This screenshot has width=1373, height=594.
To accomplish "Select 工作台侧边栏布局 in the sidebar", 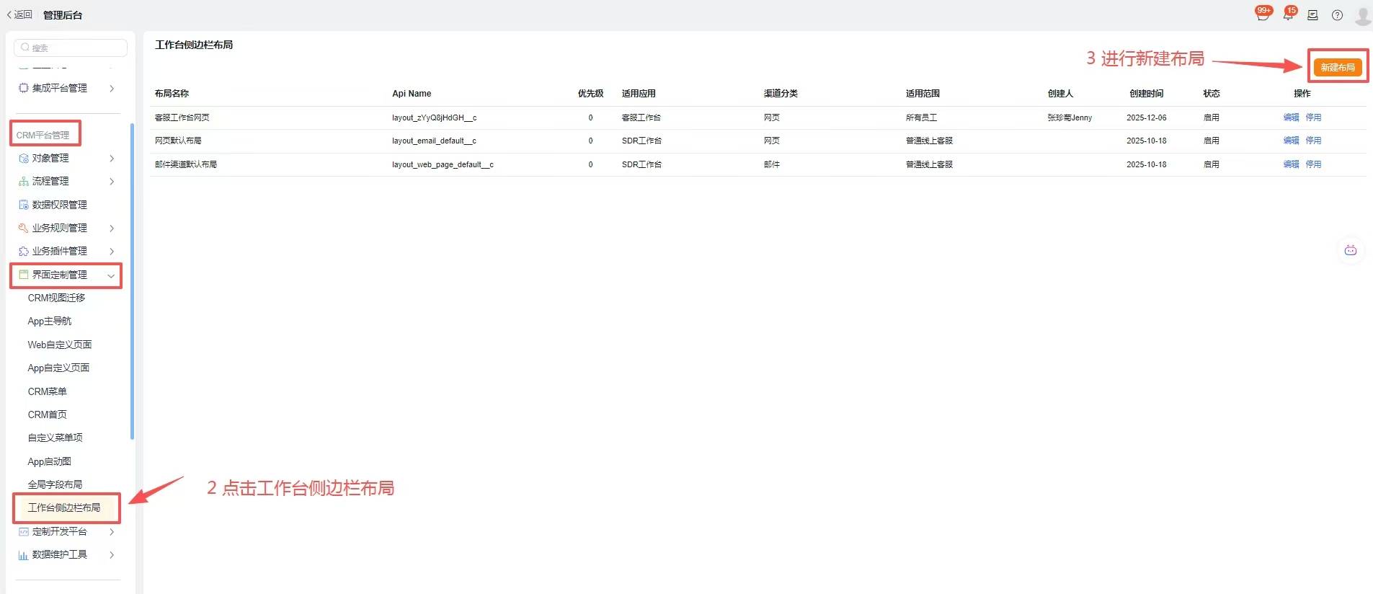I will (64, 507).
